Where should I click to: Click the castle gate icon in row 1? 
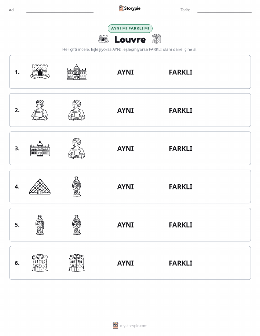(40, 72)
